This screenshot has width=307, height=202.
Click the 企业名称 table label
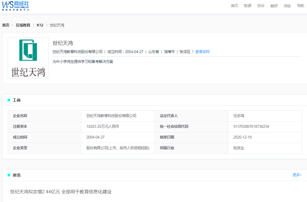20,116
